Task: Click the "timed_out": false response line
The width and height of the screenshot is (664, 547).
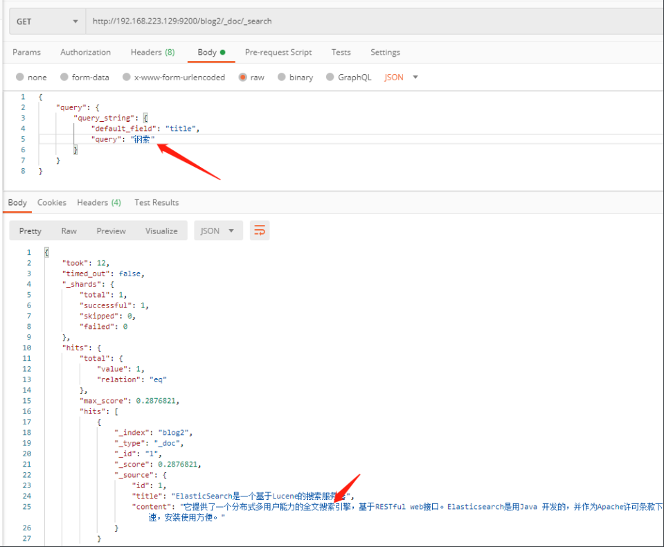Action: point(103,273)
